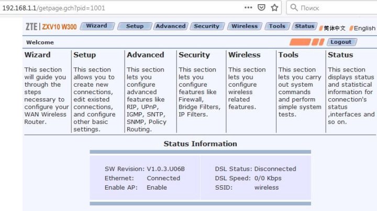Screen dimensions: 377x211
Task: Switch language to English
Action: coord(364,28)
